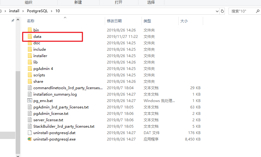261x157 pixels.
Task: Select the scripts folder icon
Action: [x=30, y=75]
